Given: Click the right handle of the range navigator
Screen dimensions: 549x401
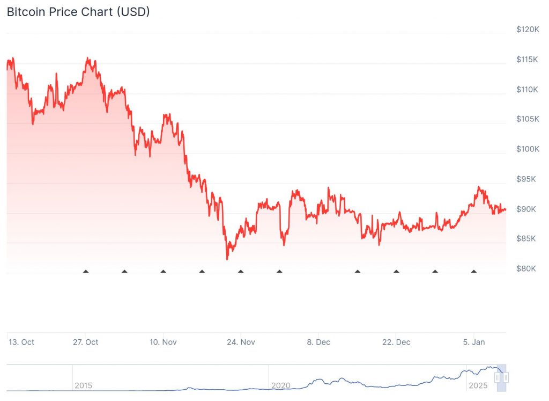Looking at the screenshot, I should click(506, 377).
